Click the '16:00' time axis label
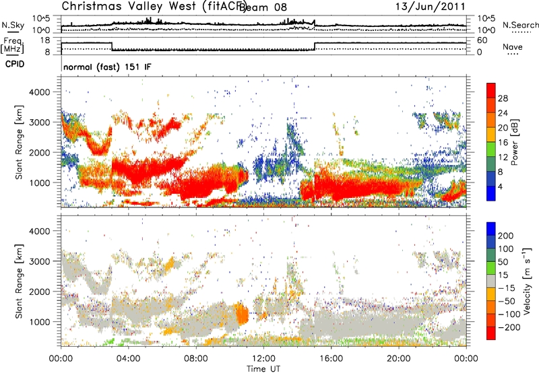Screen dimensions: 539x373 point(331,359)
